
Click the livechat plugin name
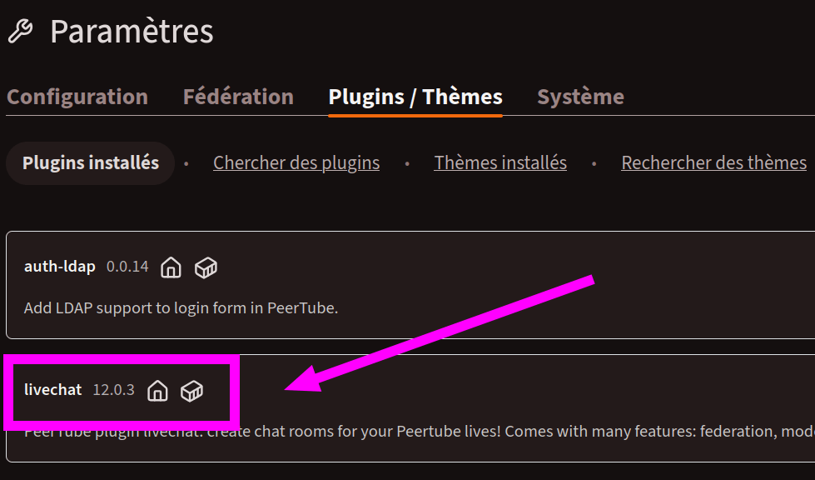click(53, 389)
